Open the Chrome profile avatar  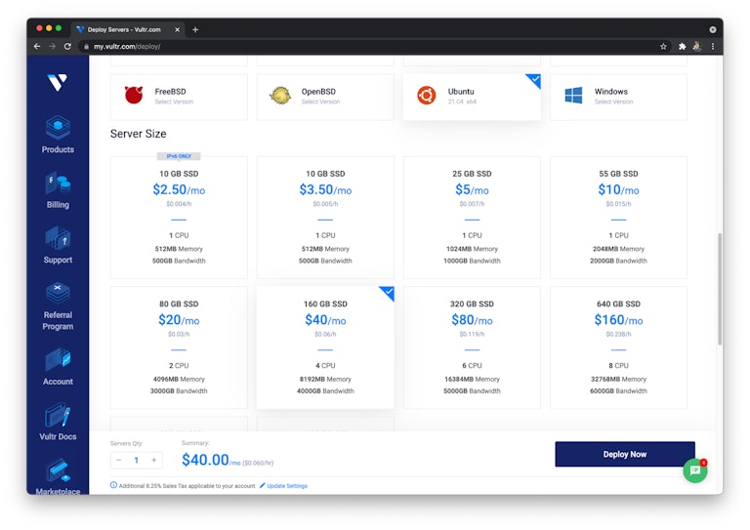pos(697,46)
